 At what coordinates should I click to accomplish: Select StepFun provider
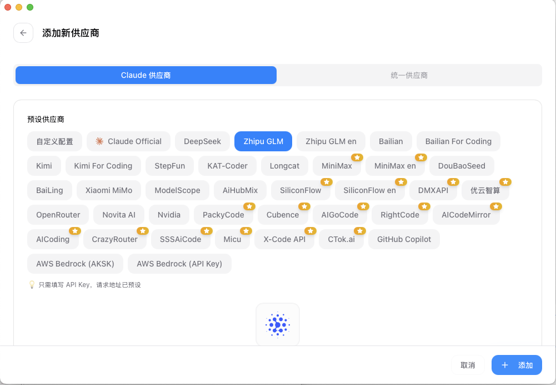(x=169, y=166)
